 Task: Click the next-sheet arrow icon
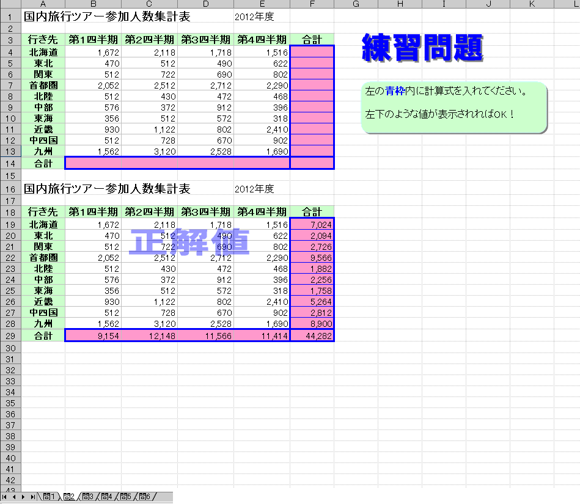pyautogui.click(x=23, y=497)
